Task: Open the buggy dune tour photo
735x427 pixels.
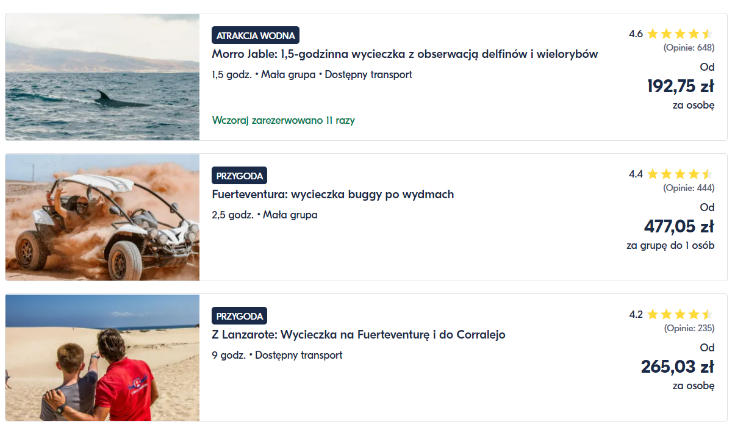Action: pyautogui.click(x=102, y=217)
